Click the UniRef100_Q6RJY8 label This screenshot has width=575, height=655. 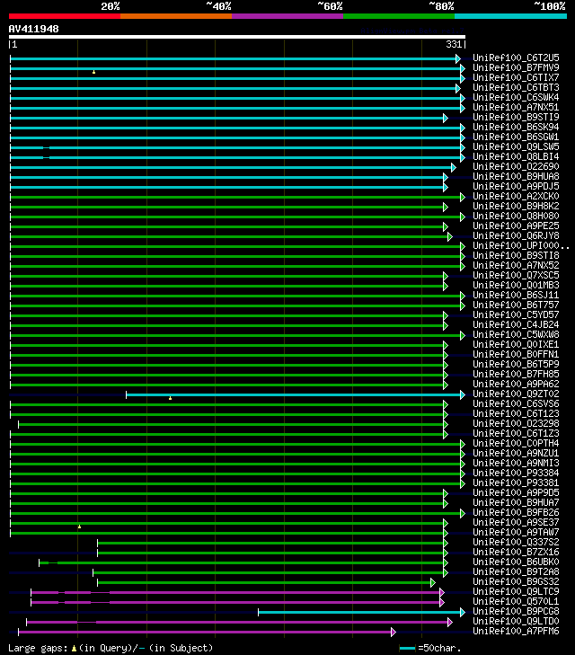pyautogui.click(x=516, y=235)
